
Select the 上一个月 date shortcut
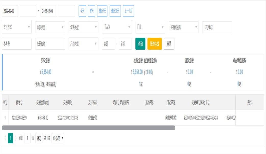128,11
